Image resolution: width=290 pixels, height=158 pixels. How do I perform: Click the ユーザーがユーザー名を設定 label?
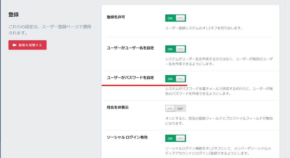(x=130, y=48)
